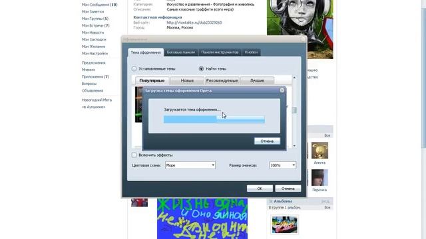The image size is (426, 239).
Task: Open the Размер значков 100% dropdown
Action: click(282, 165)
